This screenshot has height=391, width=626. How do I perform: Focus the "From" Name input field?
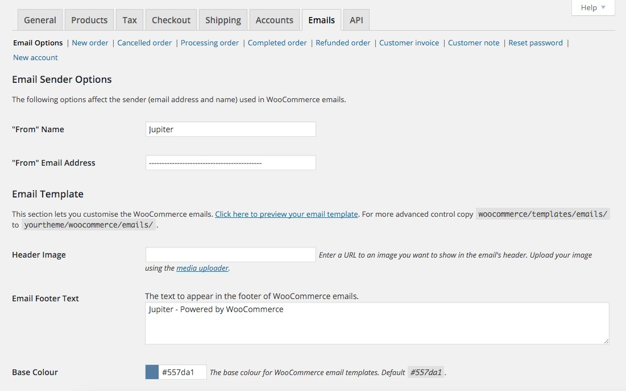click(x=230, y=129)
